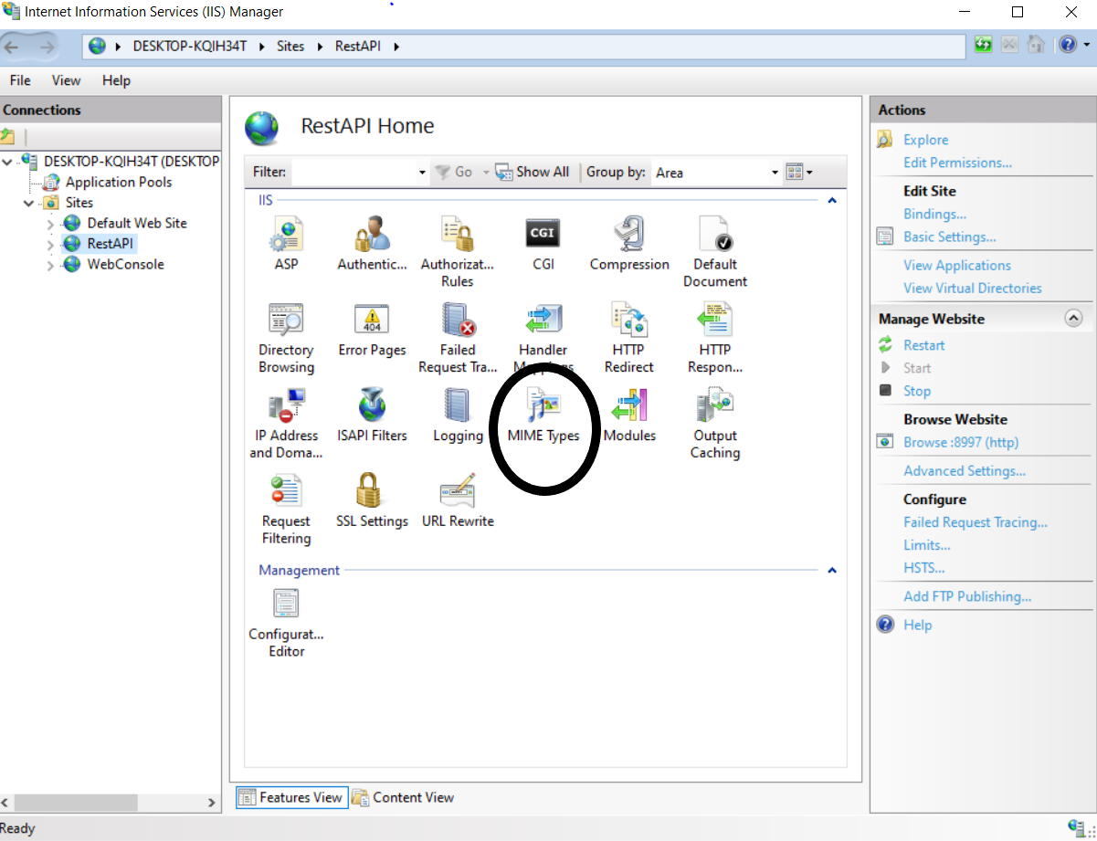Switch to Features View tab
This screenshot has height=841, width=1097.
(x=290, y=797)
